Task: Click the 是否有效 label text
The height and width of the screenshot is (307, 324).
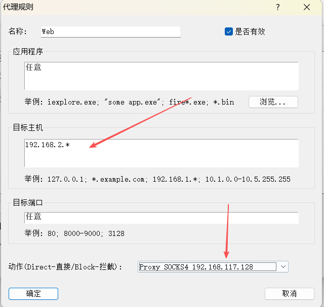Action: click(250, 31)
